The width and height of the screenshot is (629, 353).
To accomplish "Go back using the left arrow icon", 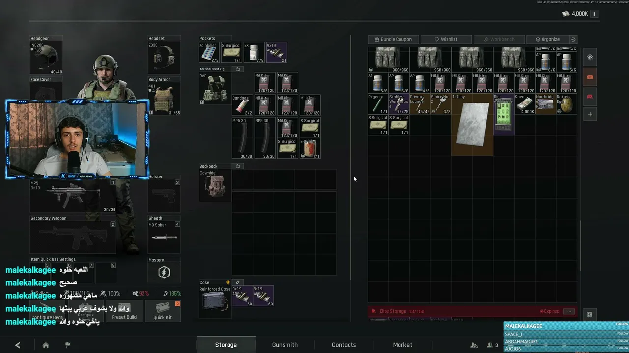I will tap(18, 345).
